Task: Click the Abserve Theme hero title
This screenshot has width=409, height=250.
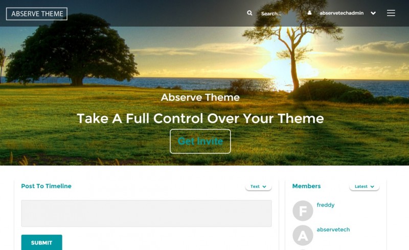Action: pyautogui.click(x=200, y=97)
